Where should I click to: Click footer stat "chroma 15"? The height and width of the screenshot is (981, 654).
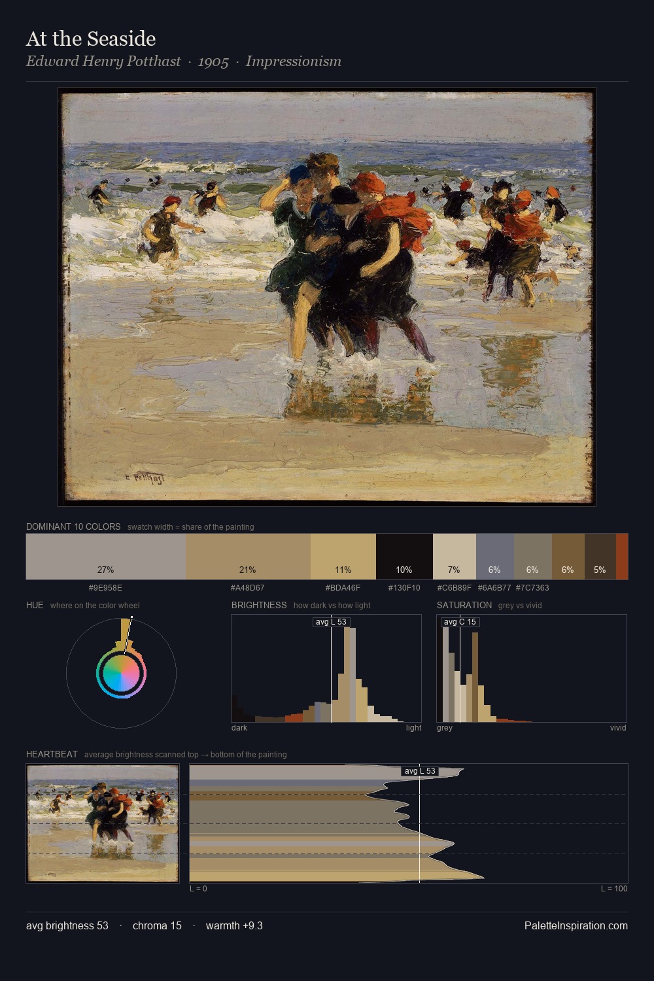pyautogui.click(x=157, y=926)
